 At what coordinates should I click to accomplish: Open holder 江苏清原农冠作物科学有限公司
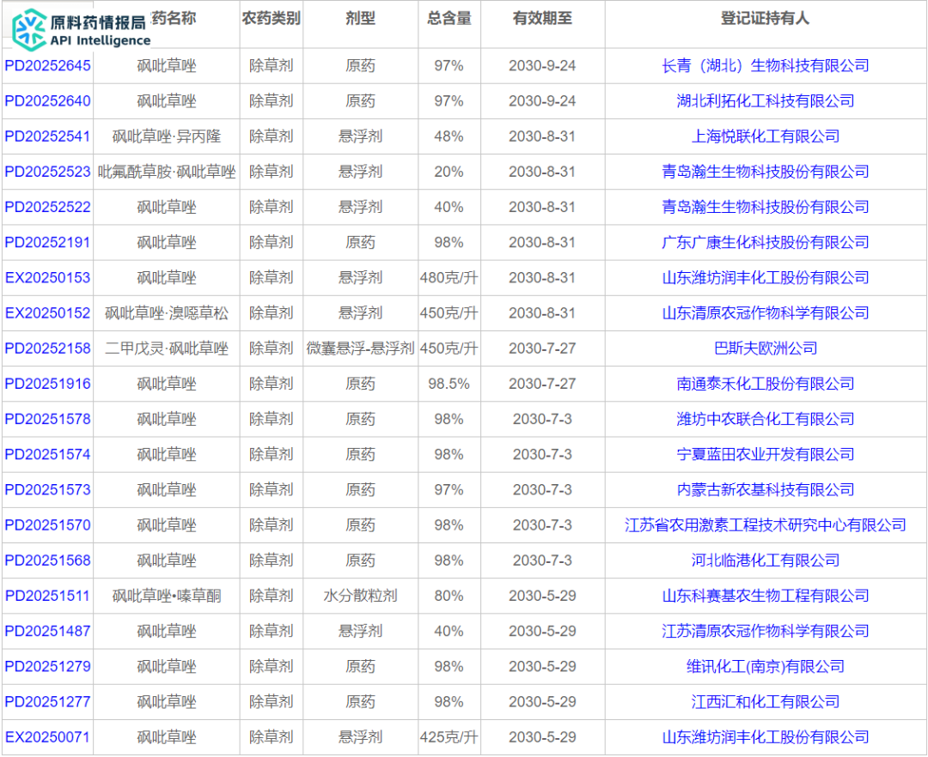[x=766, y=631]
